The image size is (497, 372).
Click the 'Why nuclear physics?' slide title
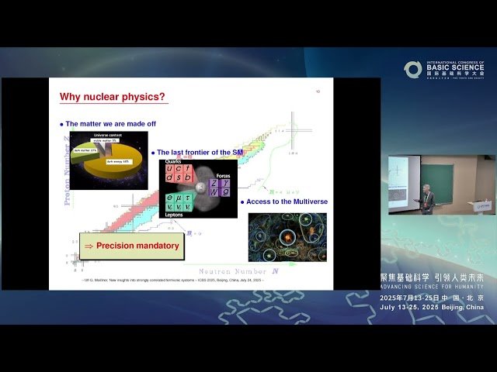(113, 98)
